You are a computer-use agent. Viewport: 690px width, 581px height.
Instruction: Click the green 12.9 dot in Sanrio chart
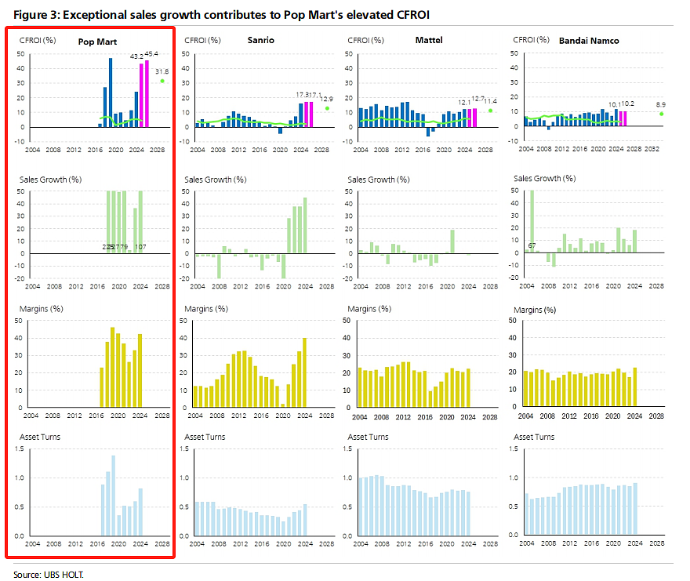click(x=327, y=108)
